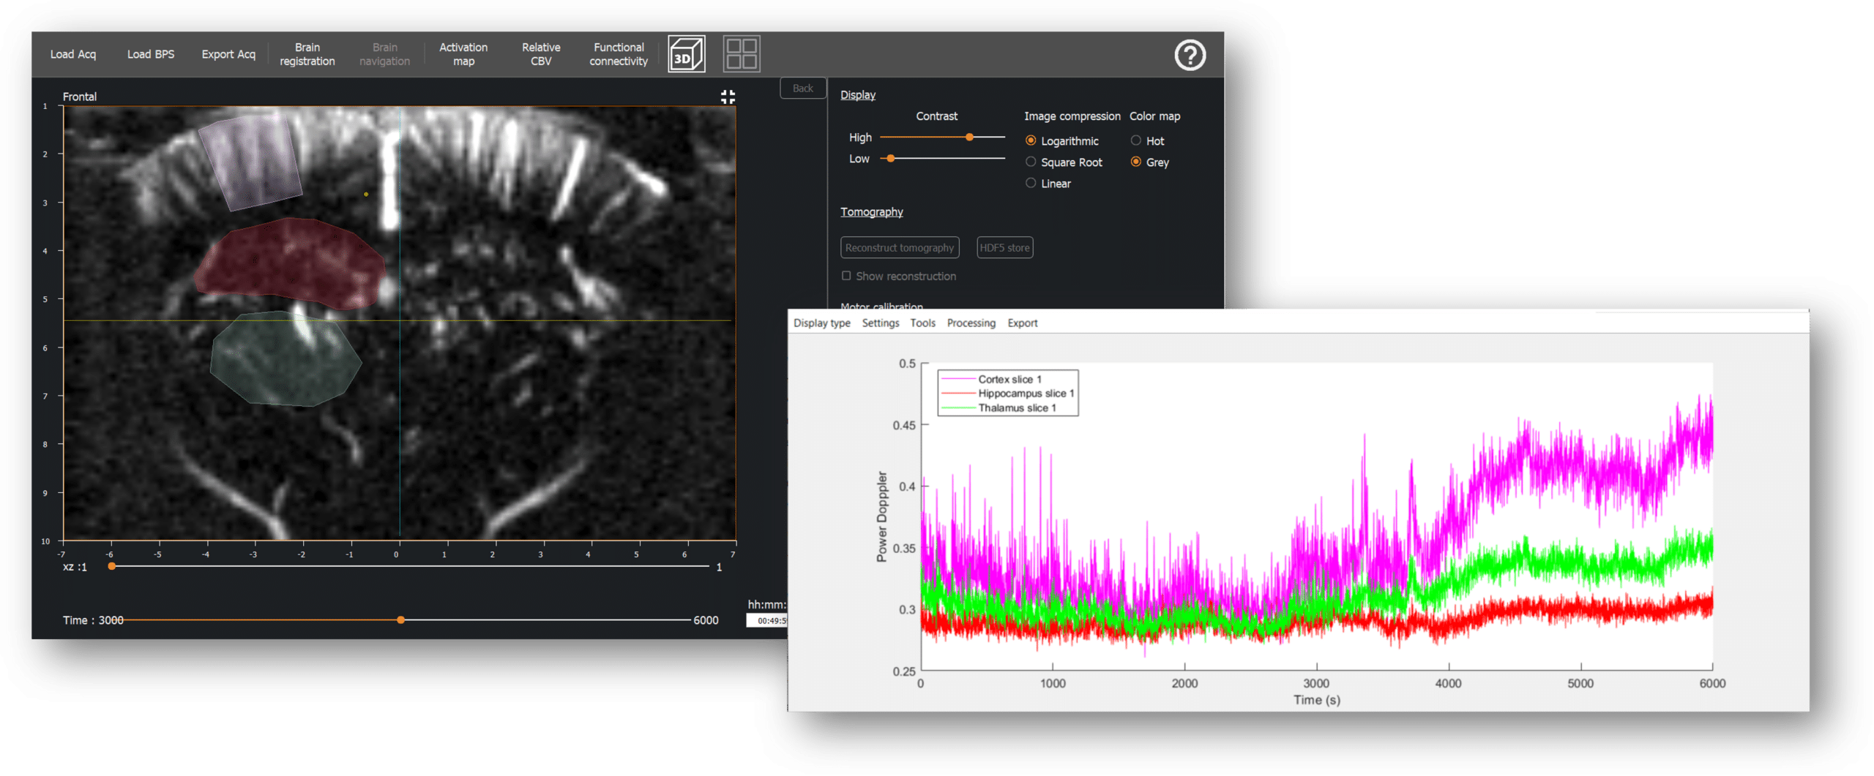
Task: Click Load BPS in the toolbar
Action: click(151, 54)
